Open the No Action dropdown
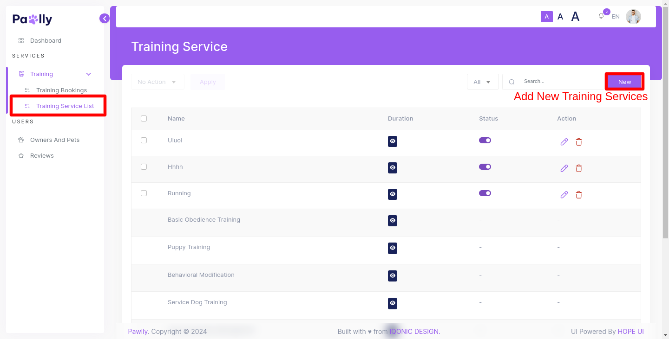Viewport: 669px width, 339px height. (x=157, y=82)
